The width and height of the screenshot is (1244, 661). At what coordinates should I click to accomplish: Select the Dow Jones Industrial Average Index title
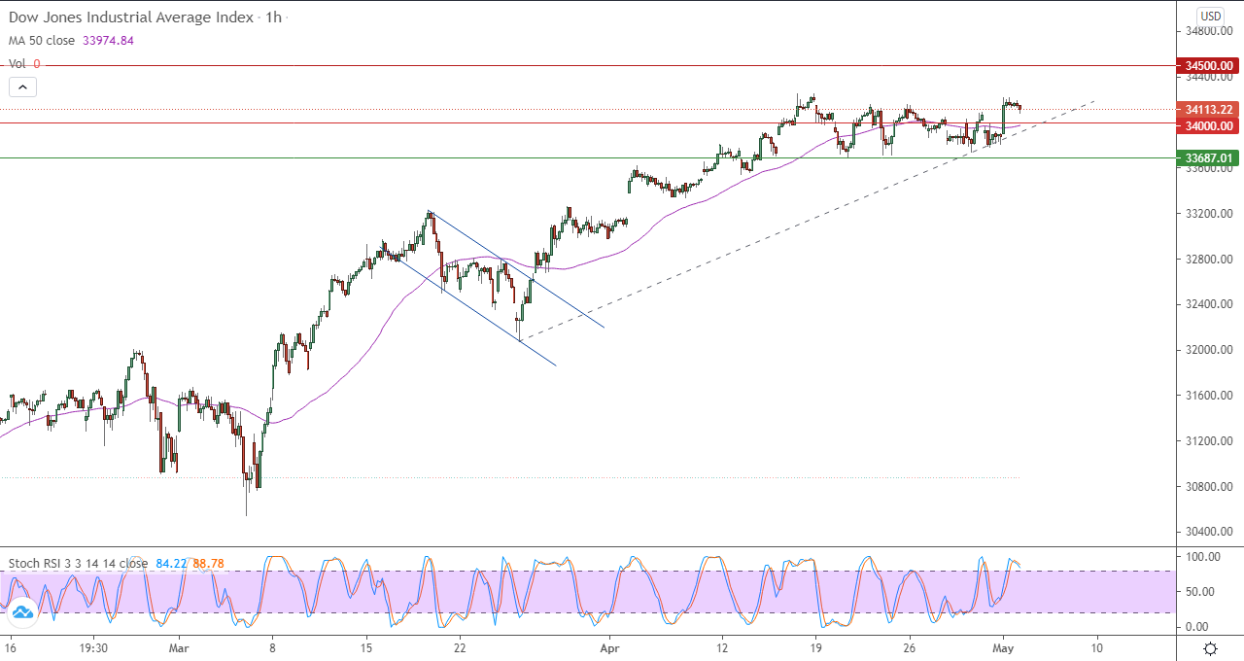click(x=132, y=17)
